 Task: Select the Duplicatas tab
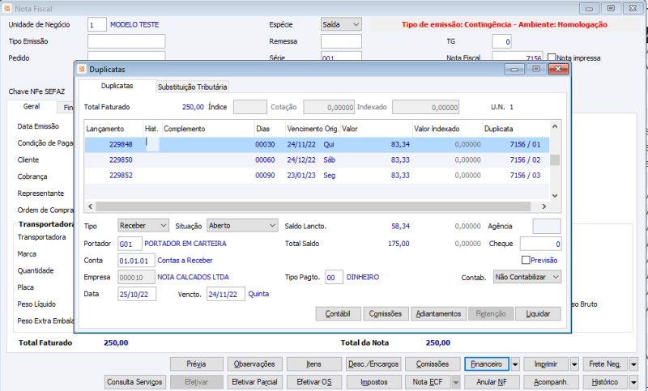(x=117, y=85)
